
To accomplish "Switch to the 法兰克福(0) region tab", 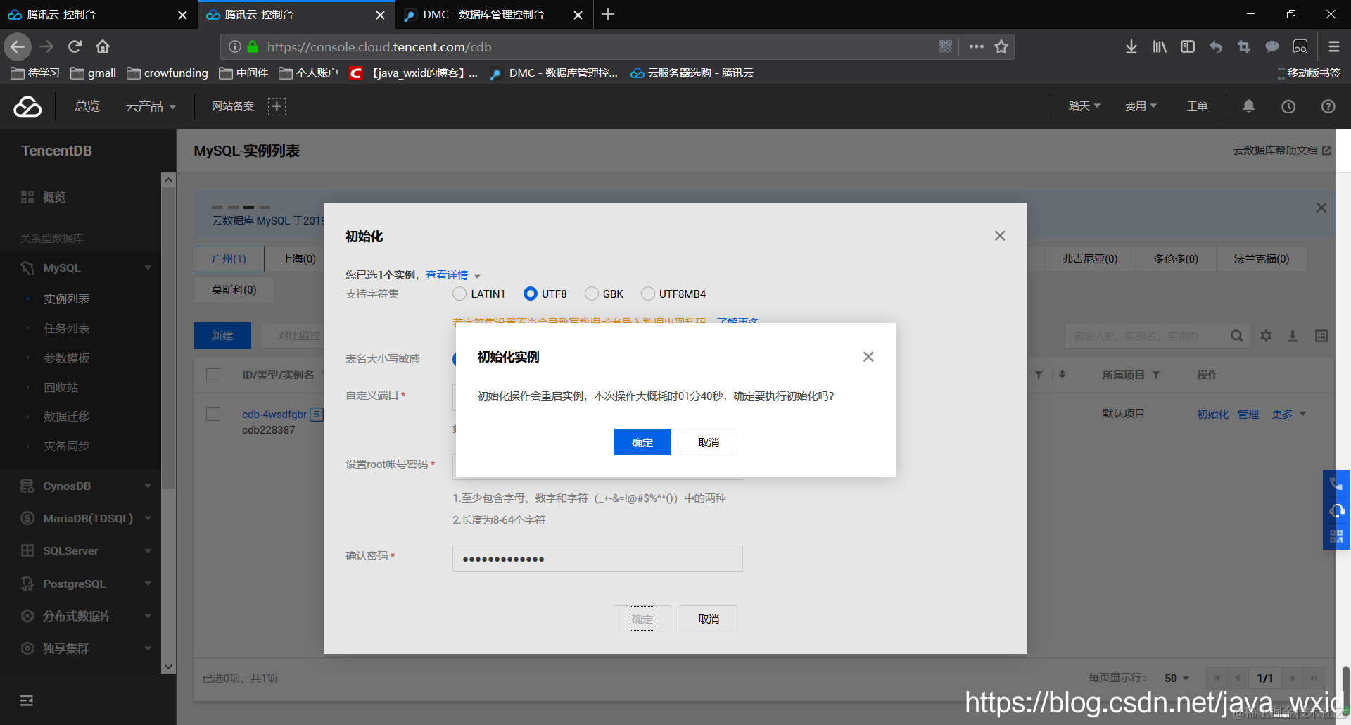I will [x=1262, y=259].
